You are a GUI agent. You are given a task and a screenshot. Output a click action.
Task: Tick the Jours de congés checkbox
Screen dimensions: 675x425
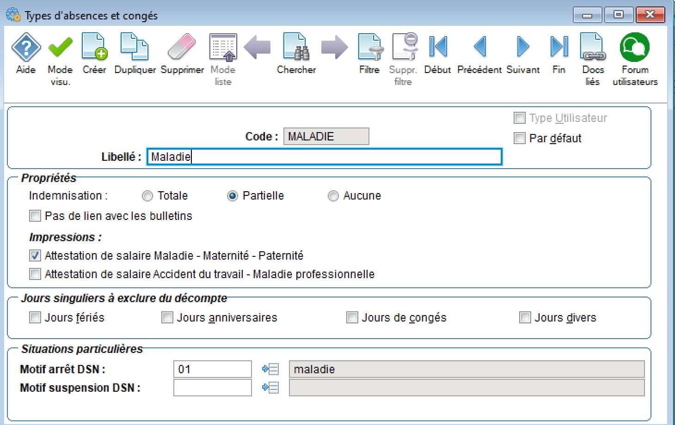tap(352, 317)
